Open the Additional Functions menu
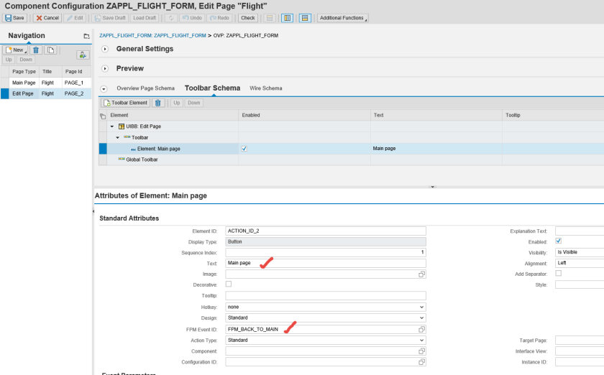 click(342, 18)
